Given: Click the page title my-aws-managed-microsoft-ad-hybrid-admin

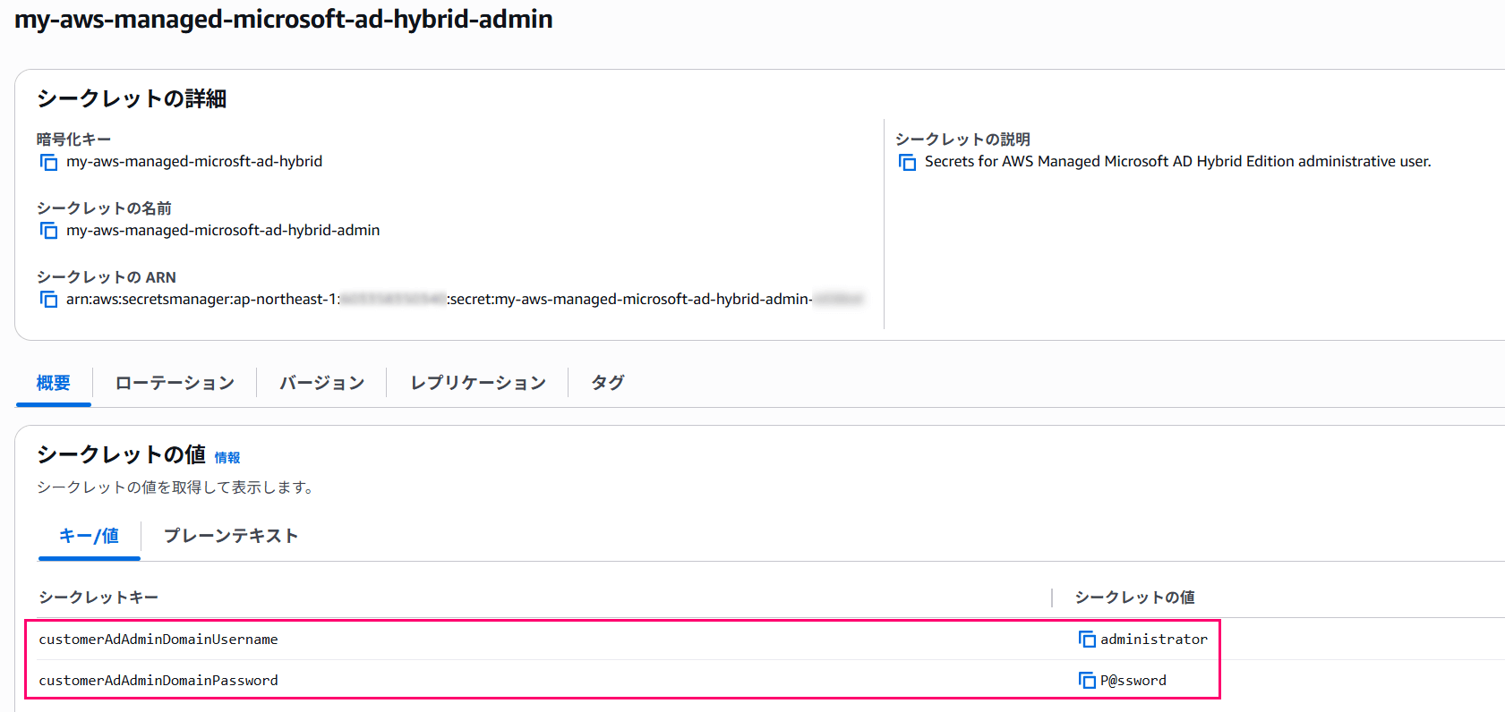Looking at the screenshot, I should click(284, 19).
